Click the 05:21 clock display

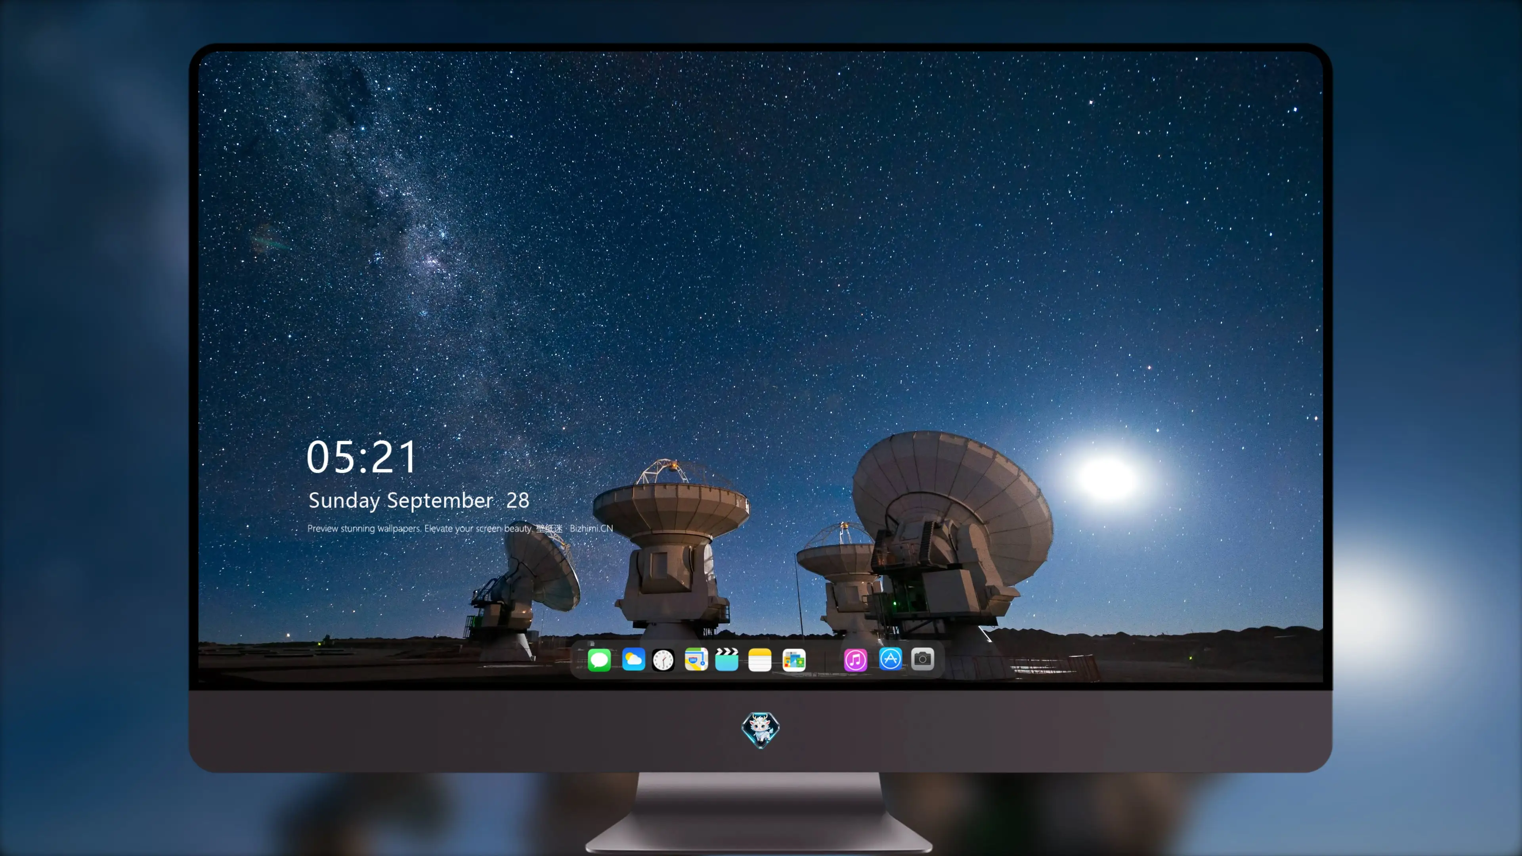point(361,457)
